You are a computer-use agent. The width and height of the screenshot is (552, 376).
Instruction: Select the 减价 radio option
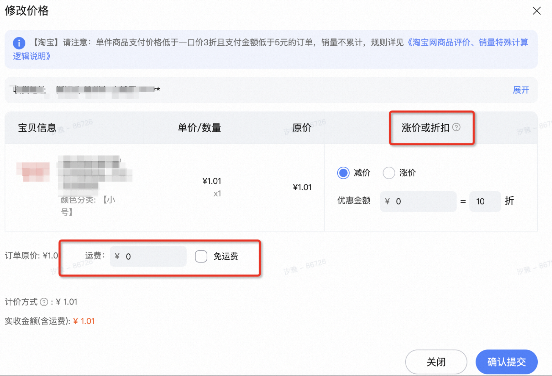[x=343, y=173]
